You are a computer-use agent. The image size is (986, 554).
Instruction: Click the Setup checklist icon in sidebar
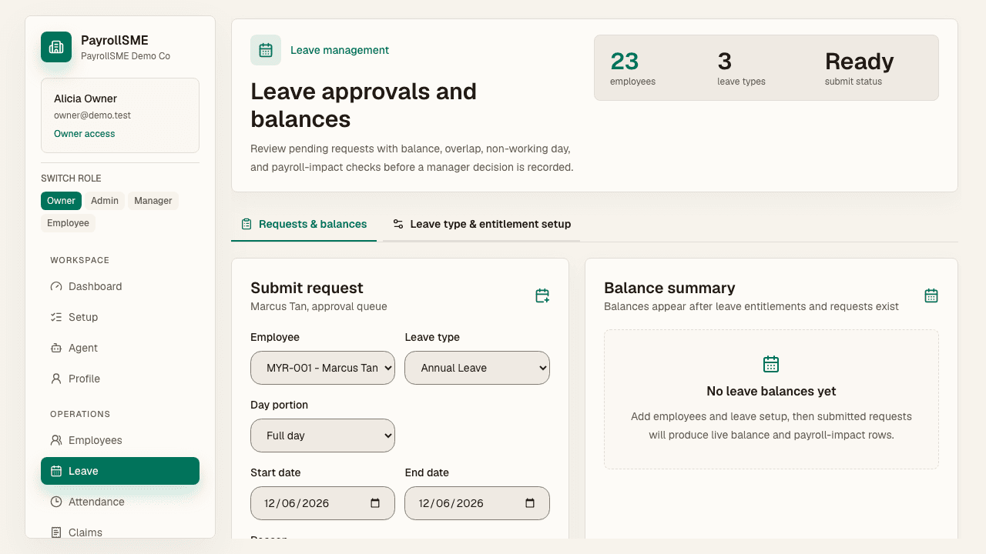coord(56,317)
